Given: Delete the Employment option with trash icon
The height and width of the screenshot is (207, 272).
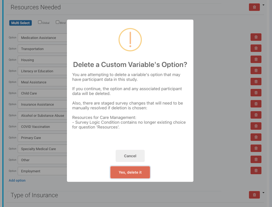Looking at the screenshot, I should tap(256, 171).
